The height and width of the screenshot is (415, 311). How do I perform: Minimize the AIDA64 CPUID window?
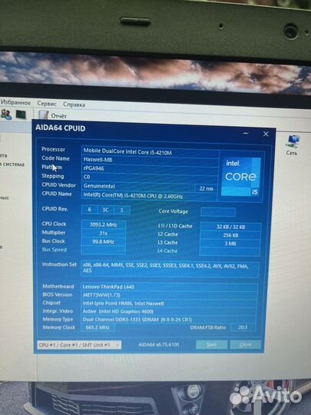tap(246, 134)
